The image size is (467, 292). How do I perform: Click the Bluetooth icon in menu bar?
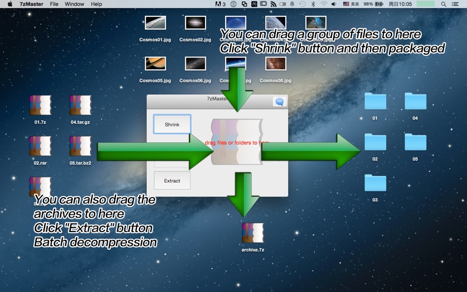click(x=313, y=4)
